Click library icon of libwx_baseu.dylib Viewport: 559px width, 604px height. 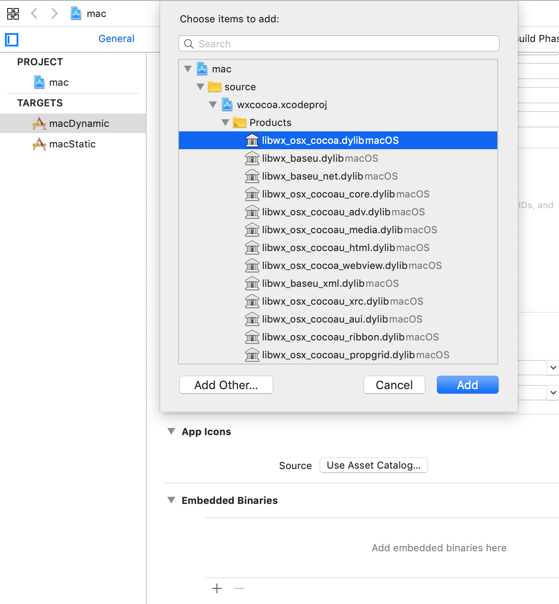coord(252,158)
